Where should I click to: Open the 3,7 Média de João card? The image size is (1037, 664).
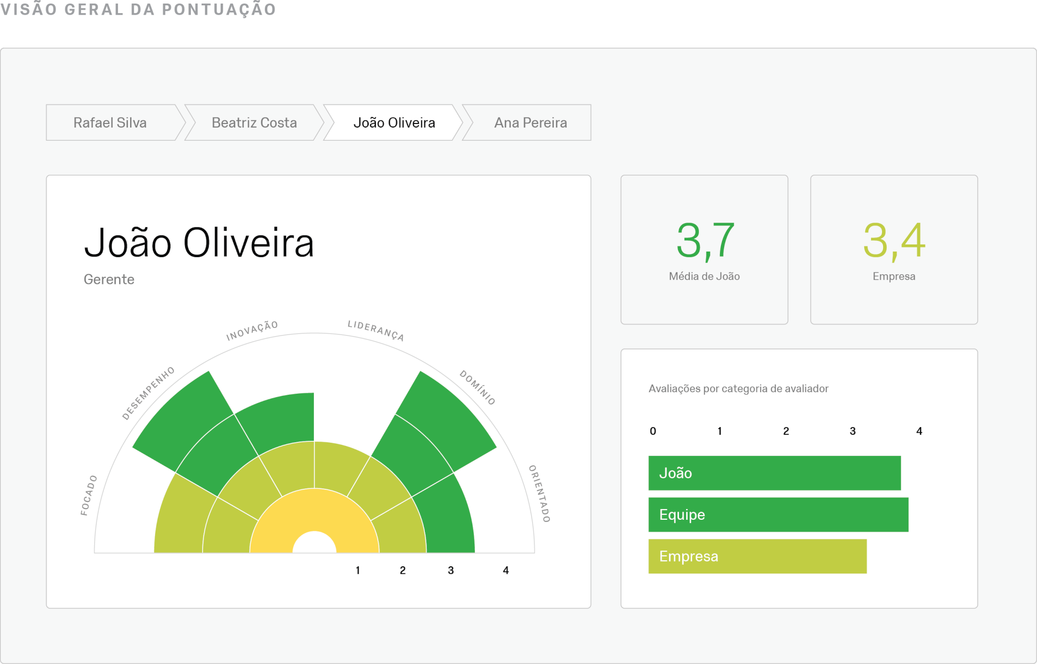(704, 250)
